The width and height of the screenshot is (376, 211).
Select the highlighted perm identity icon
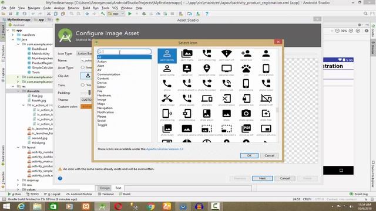(x=167, y=56)
